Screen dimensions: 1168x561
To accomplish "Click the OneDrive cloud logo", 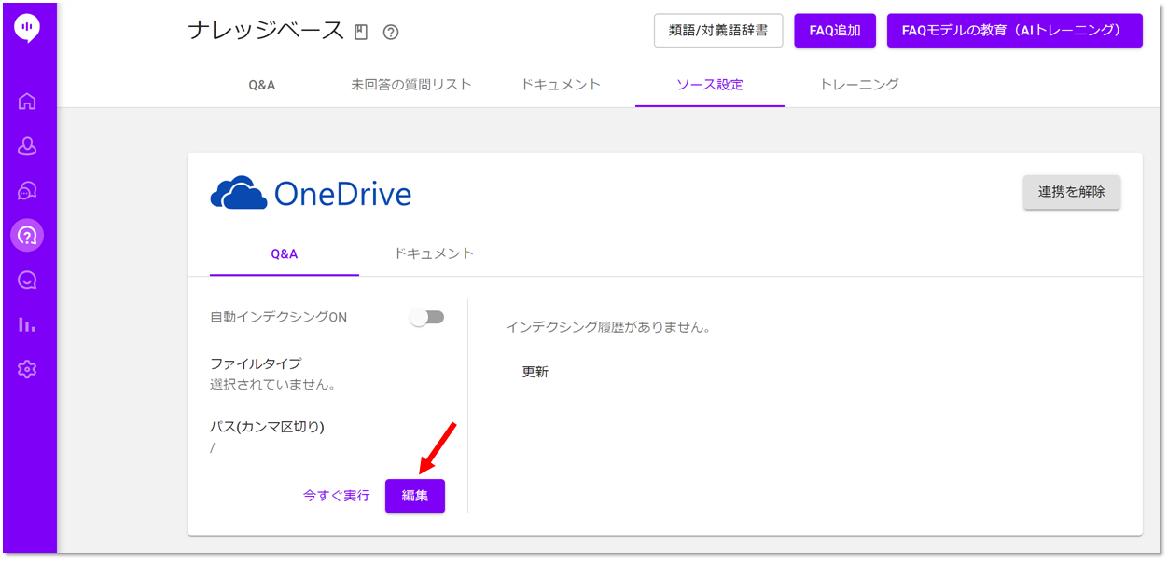I will click(x=238, y=193).
